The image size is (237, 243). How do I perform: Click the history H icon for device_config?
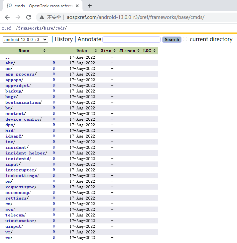point(54,119)
